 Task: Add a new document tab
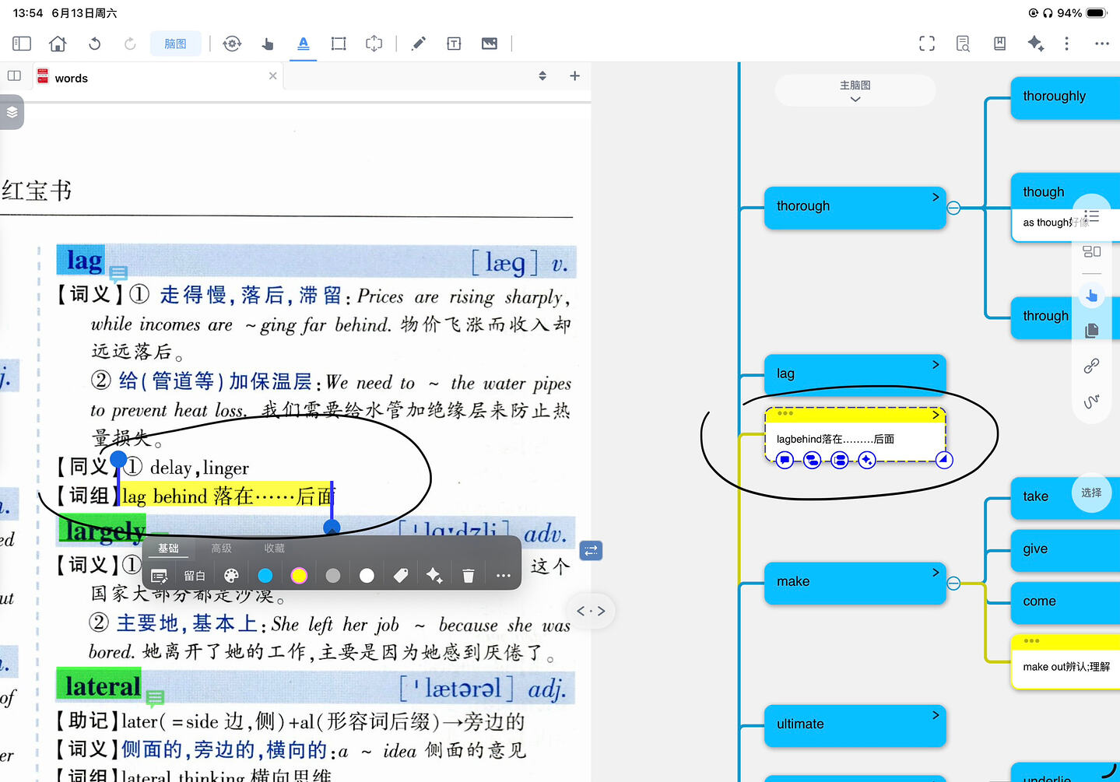[574, 75]
